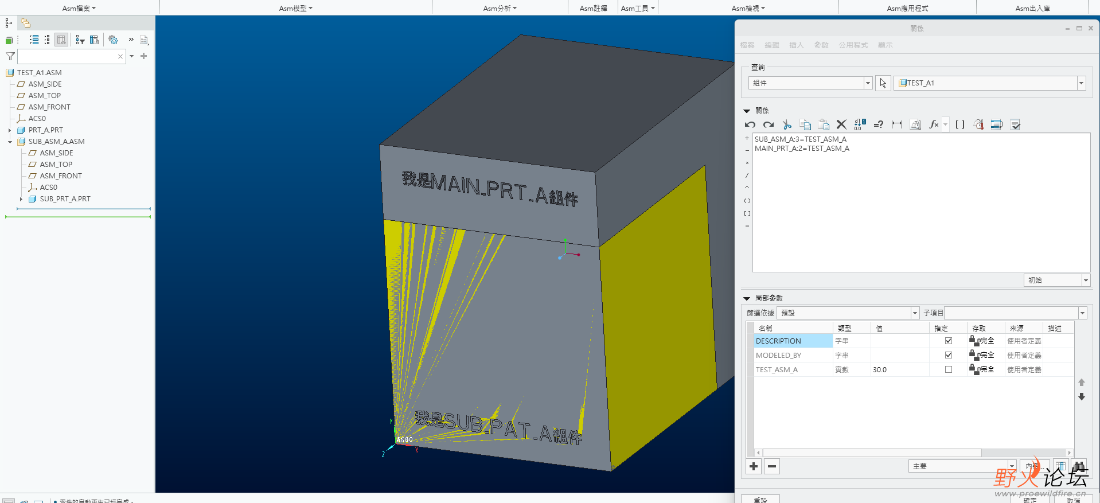Open the TEST_A1 model dropdown

tap(1081, 83)
